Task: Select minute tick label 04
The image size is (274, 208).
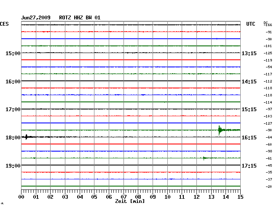Action: pos(80,197)
